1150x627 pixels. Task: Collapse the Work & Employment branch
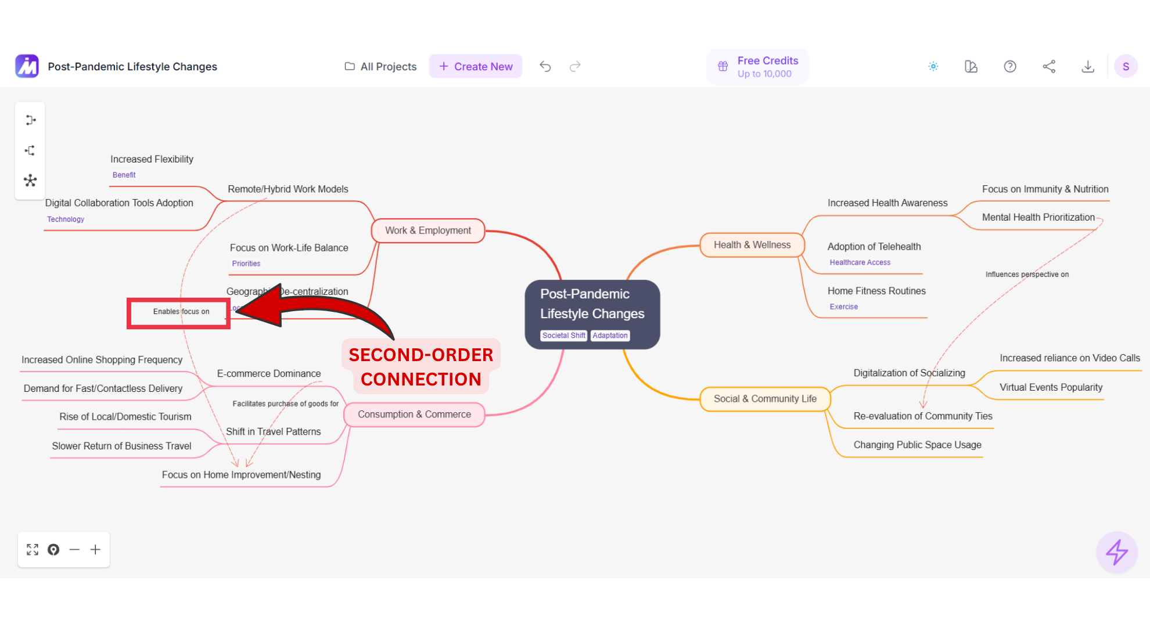(x=427, y=230)
